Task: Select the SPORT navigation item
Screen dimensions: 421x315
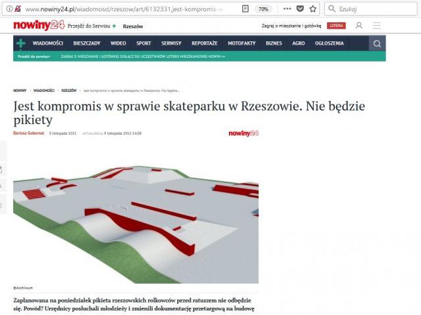Action: tap(143, 43)
